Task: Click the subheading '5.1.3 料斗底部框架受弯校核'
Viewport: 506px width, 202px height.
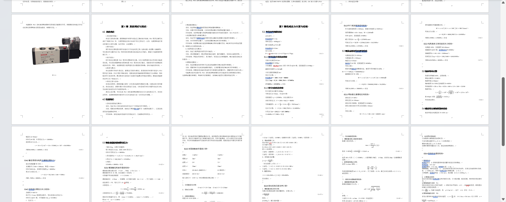Action: [356, 26]
